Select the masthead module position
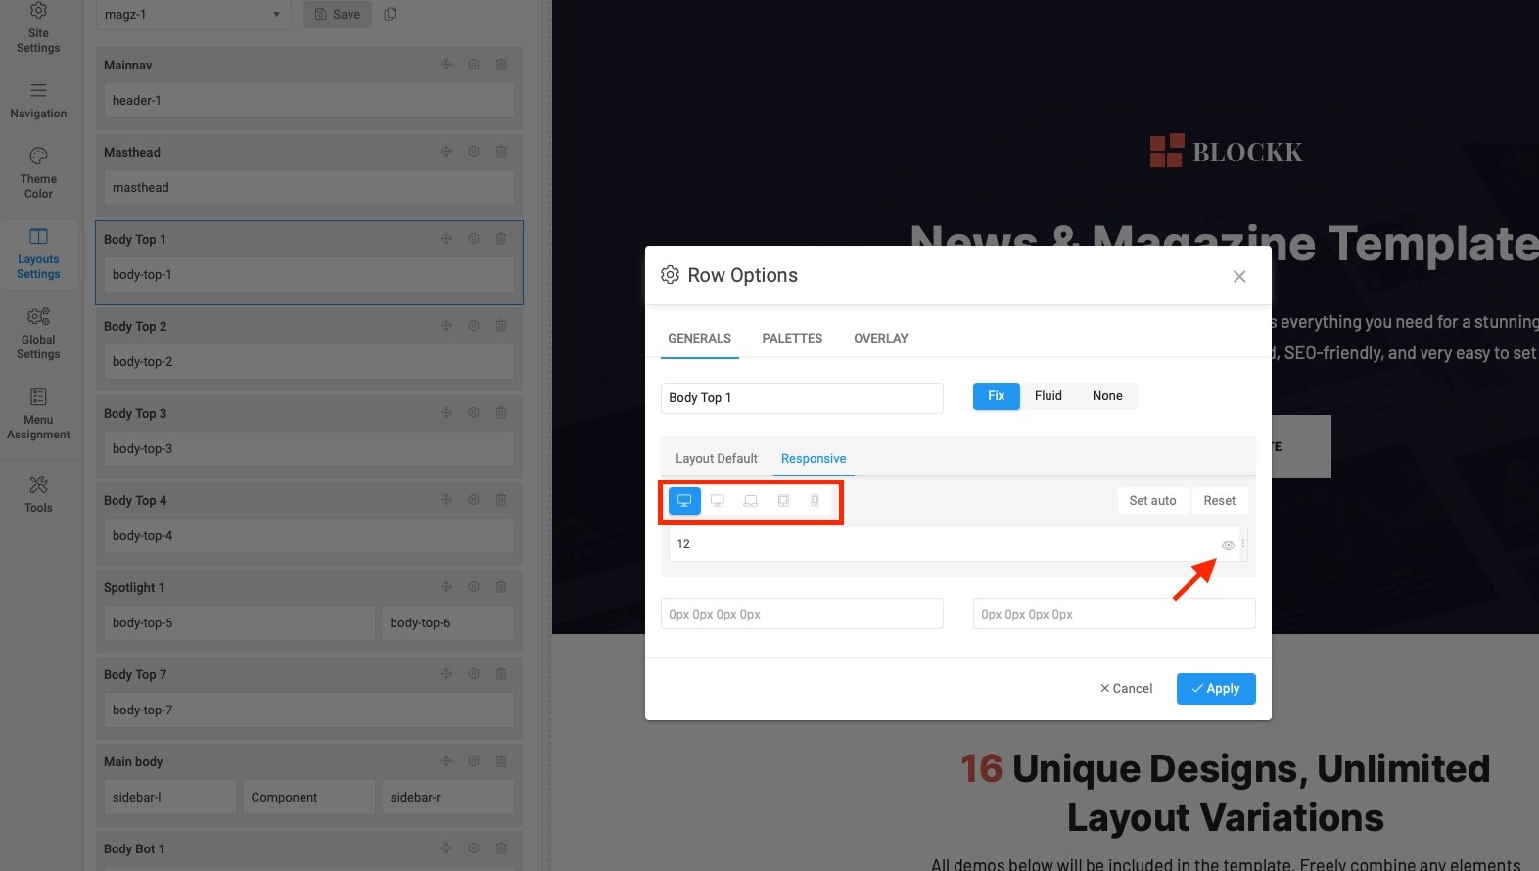Image resolution: width=1539 pixels, height=871 pixels. click(x=309, y=188)
